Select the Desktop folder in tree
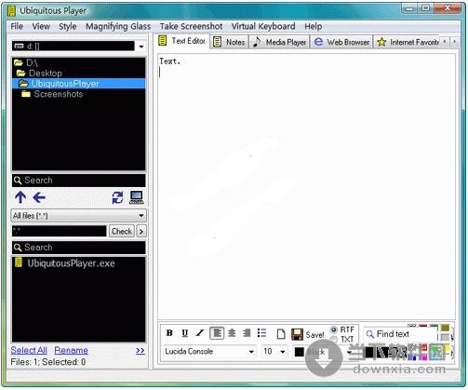The image size is (468, 390). pyautogui.click(x=78, y=74)
